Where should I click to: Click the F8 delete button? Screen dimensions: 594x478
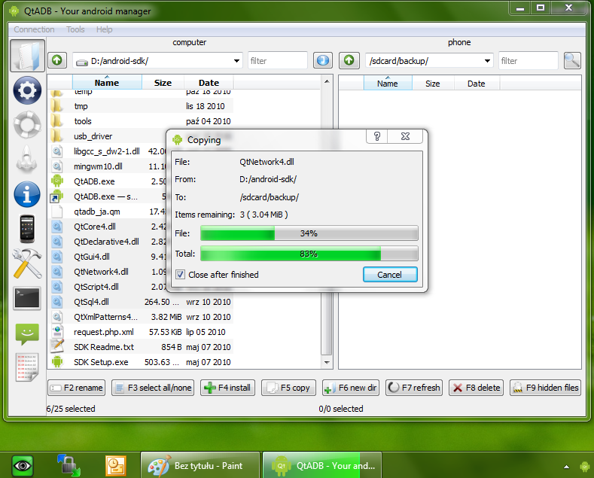tap(477, 388)
